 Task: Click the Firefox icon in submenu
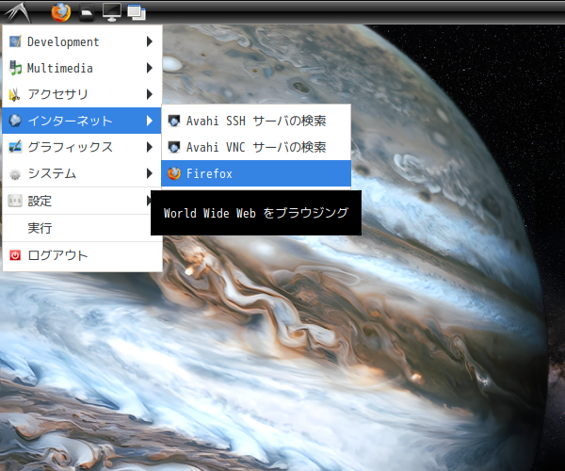(x=174, y=173)
